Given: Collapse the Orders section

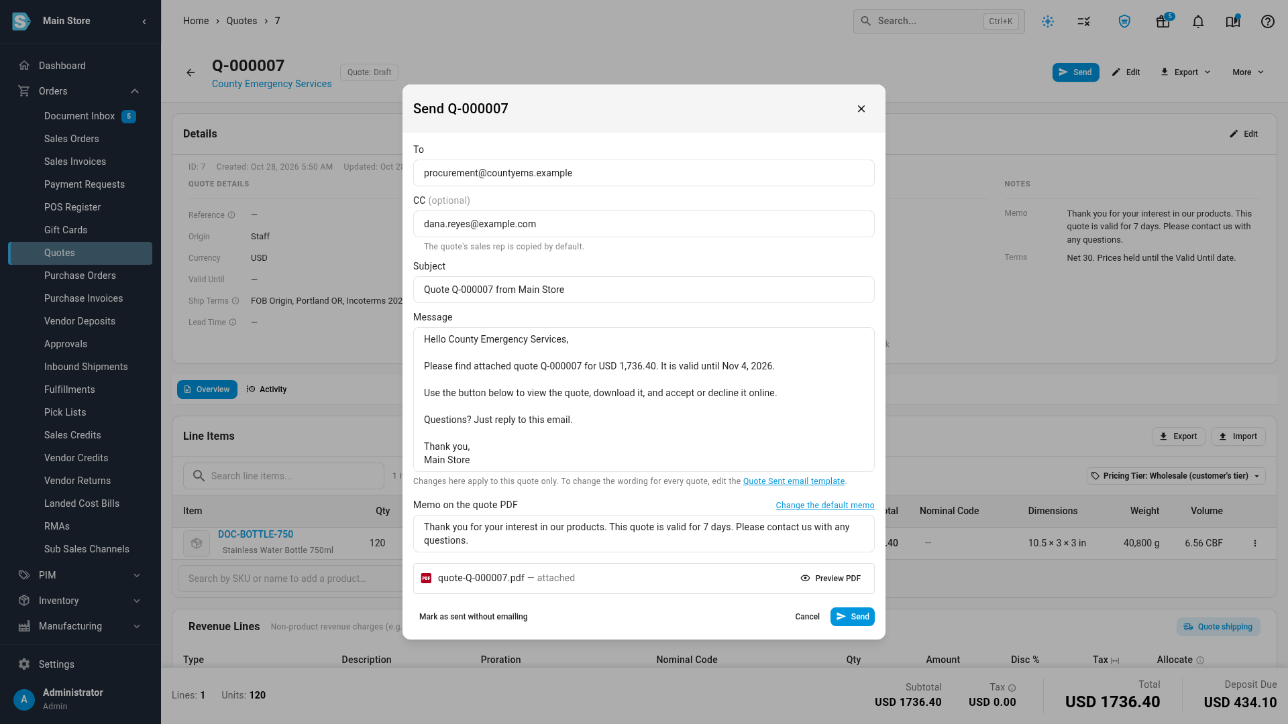Looking at the screenshot, I should [135, 91].
